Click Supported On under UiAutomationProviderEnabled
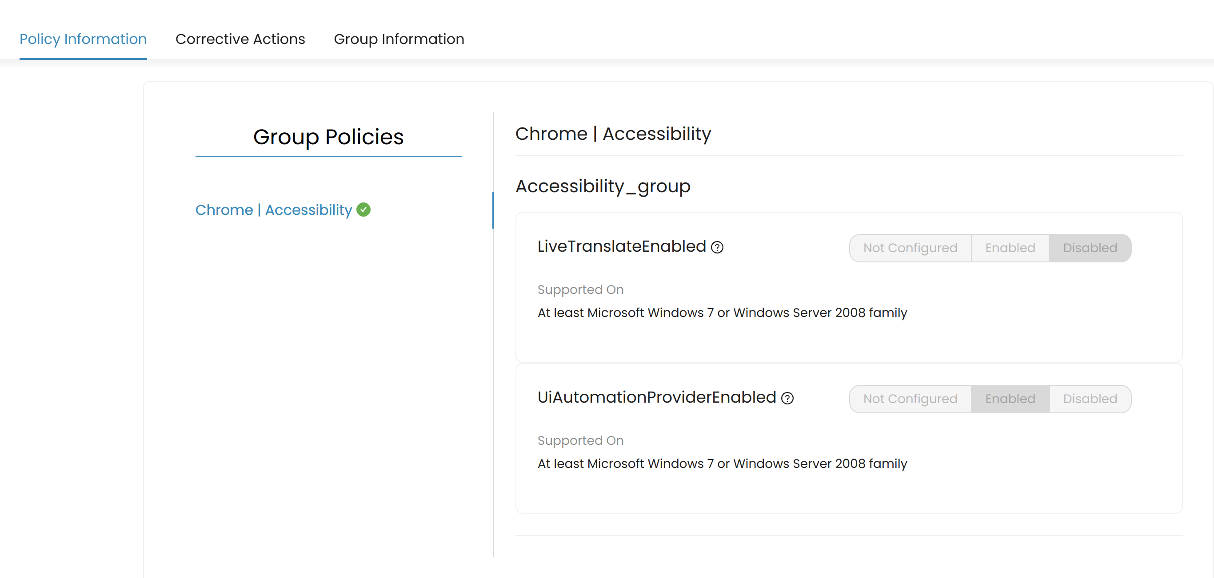This screenshot has height=578, width=1214. 580,440
